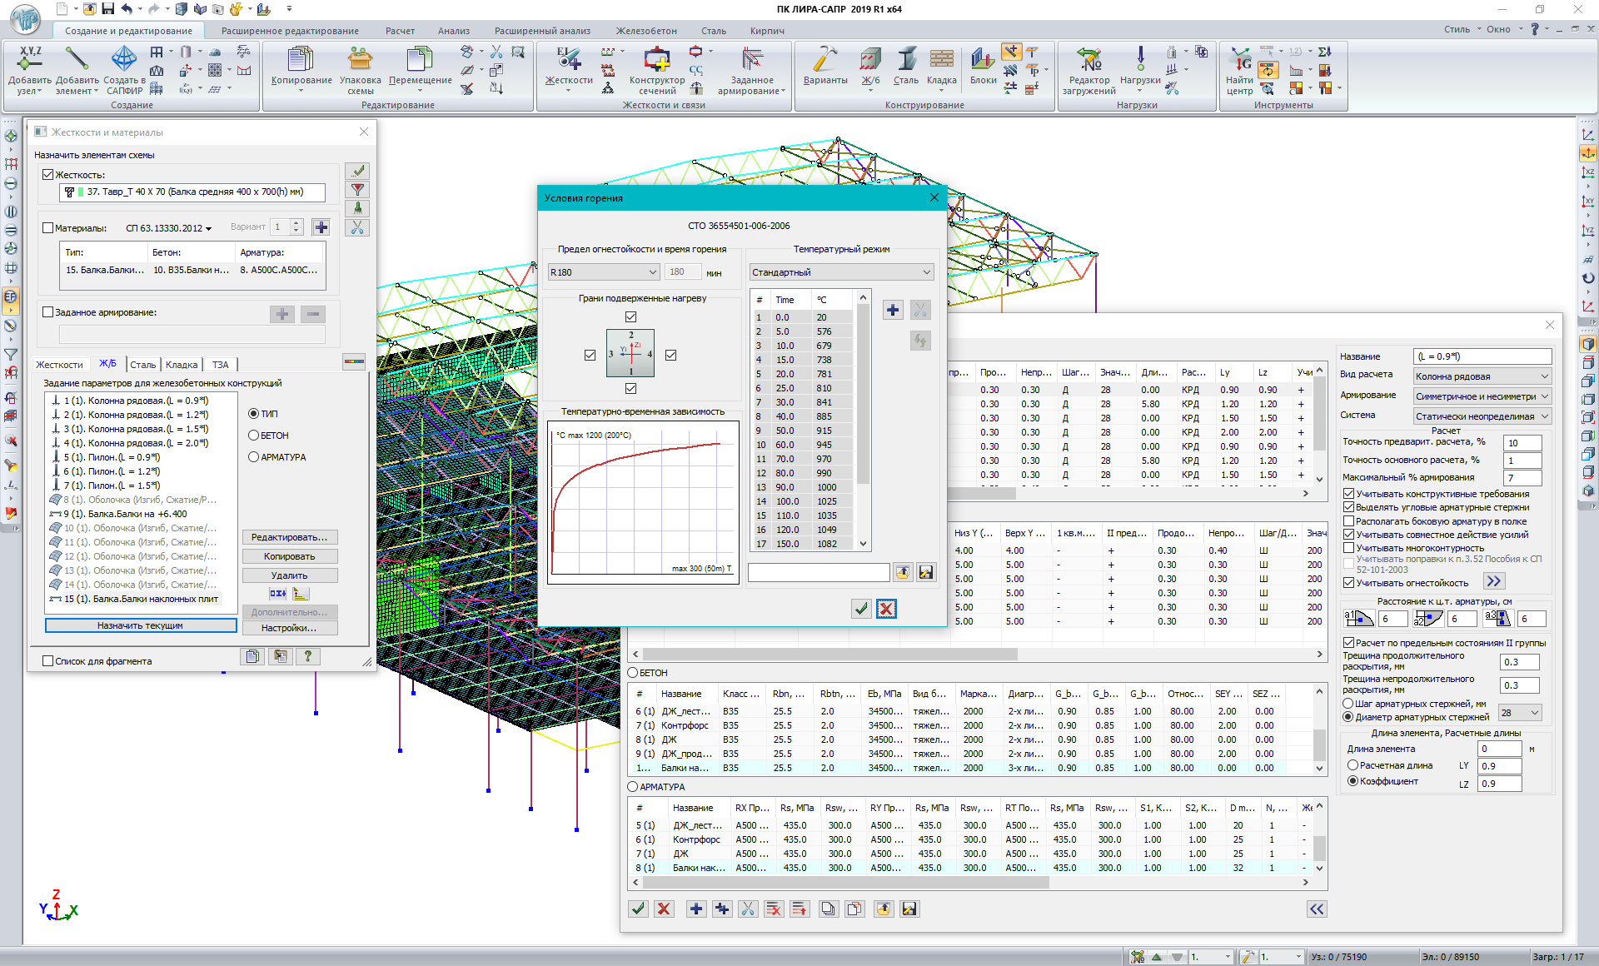1599x966 pixels.
Task: Click the Упаковка схемы icon
Action: point(360,59)
